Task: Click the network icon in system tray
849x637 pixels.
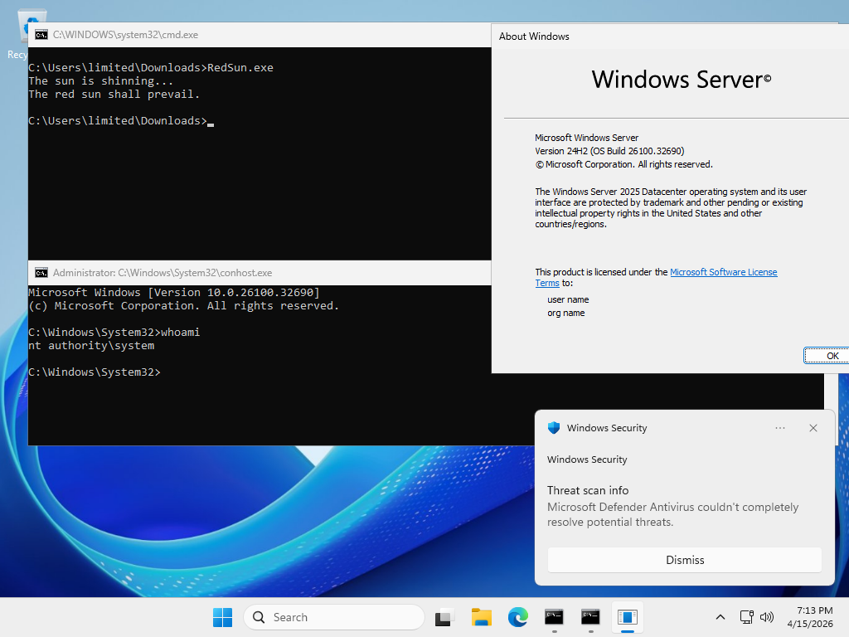Action: pos(746,617)
